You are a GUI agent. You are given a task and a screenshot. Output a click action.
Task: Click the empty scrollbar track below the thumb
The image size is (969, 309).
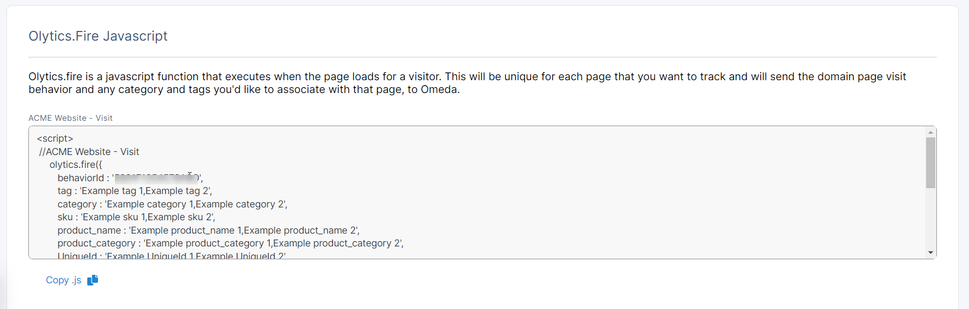(931, 219)
